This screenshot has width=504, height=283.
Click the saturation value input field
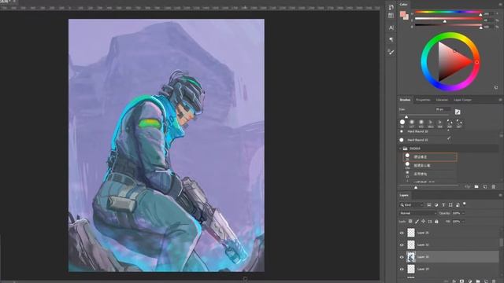point(488,20)
